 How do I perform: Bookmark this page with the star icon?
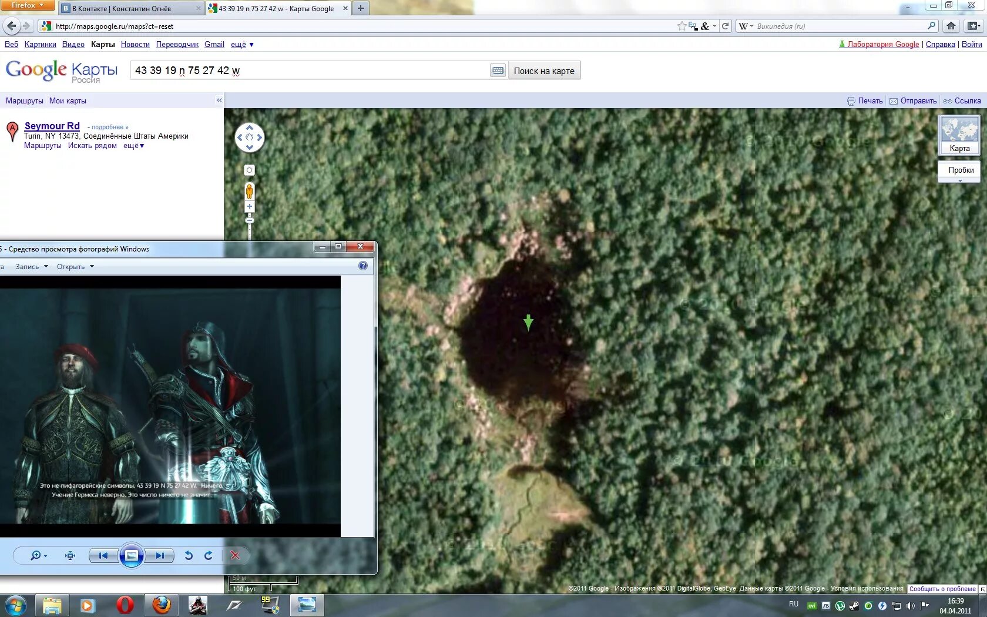[x=681, y=26]
